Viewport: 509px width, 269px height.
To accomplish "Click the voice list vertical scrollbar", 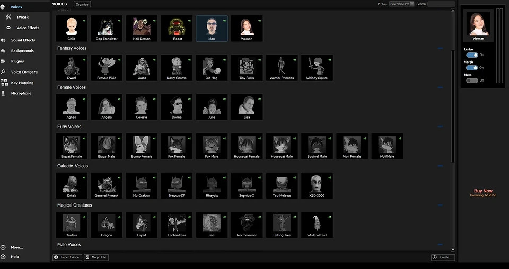I will tap(453, 106).
